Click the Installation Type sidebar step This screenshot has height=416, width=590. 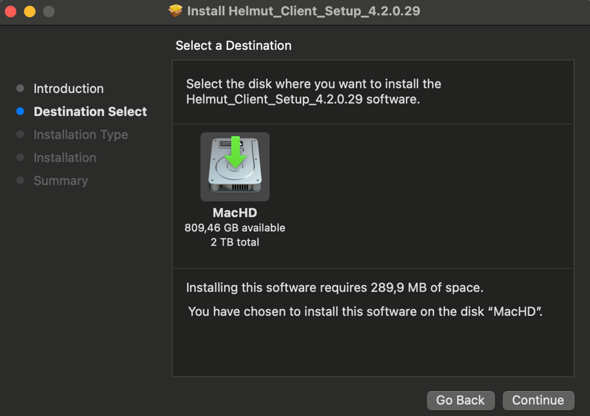point(81,134)
